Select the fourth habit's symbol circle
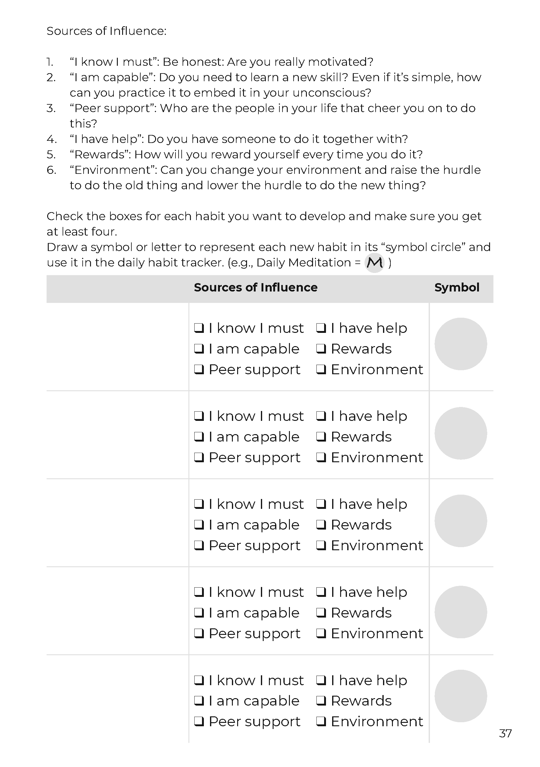This screenshot has height=767, width=540. point(460,612)
